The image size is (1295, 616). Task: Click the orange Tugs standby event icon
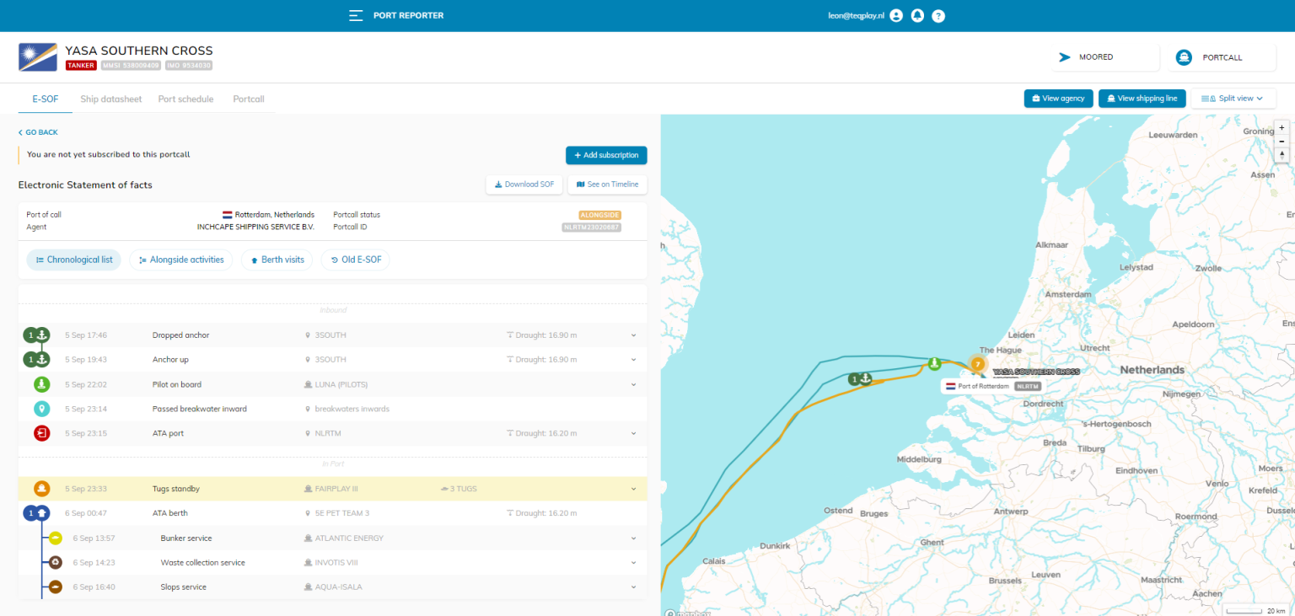tap(42, 489)
